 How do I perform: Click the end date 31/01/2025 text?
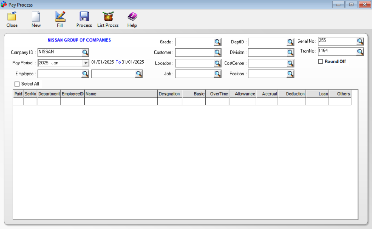(133, 62)
